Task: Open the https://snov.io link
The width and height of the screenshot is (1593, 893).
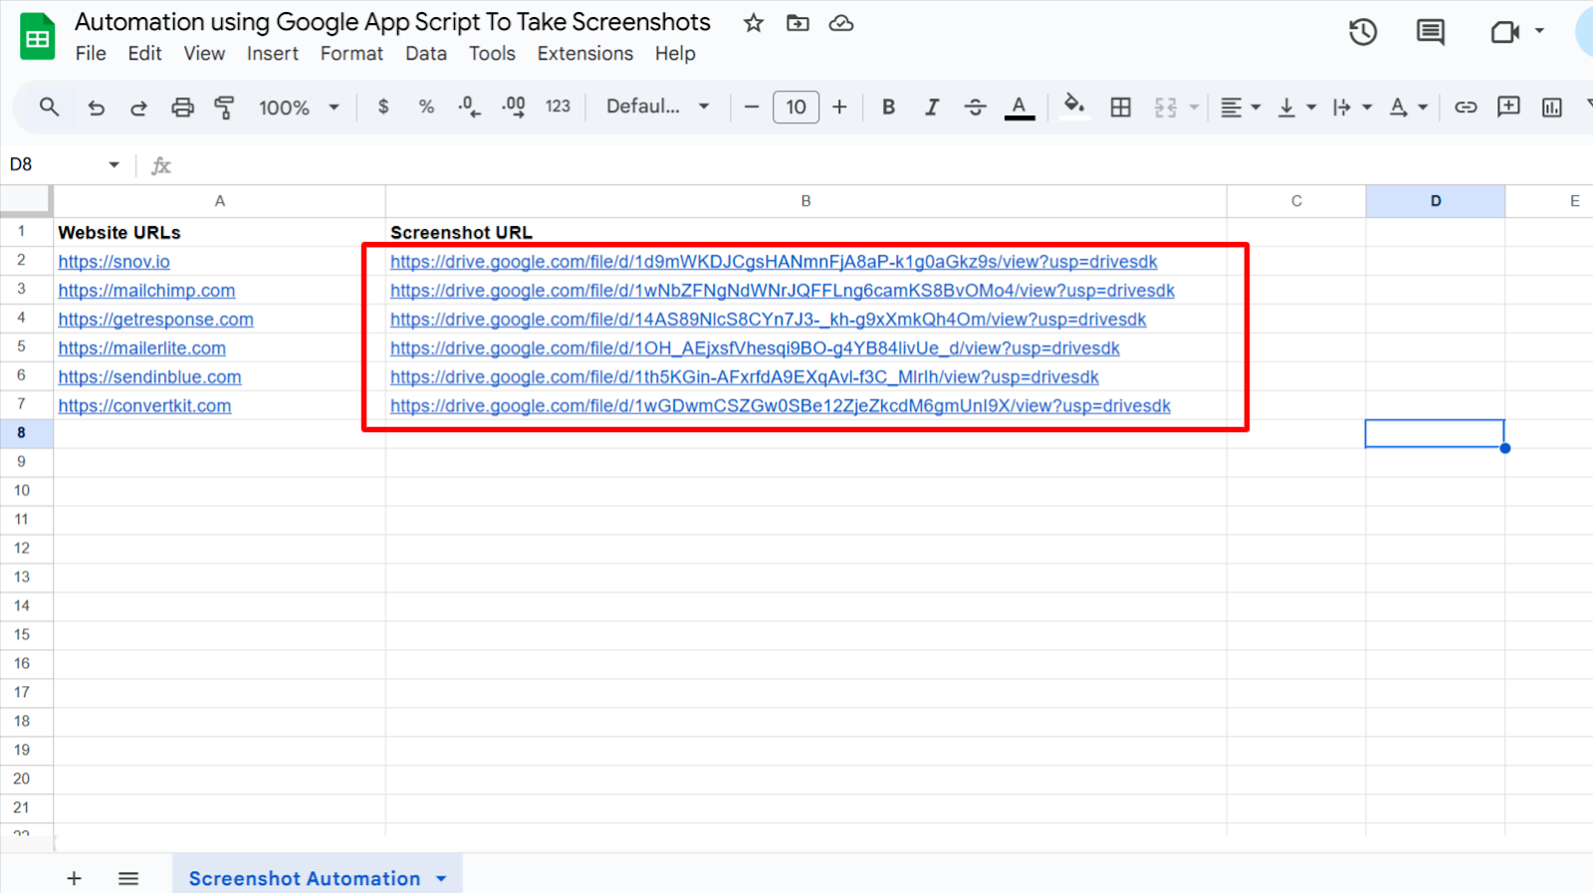Action: [114, 262]
